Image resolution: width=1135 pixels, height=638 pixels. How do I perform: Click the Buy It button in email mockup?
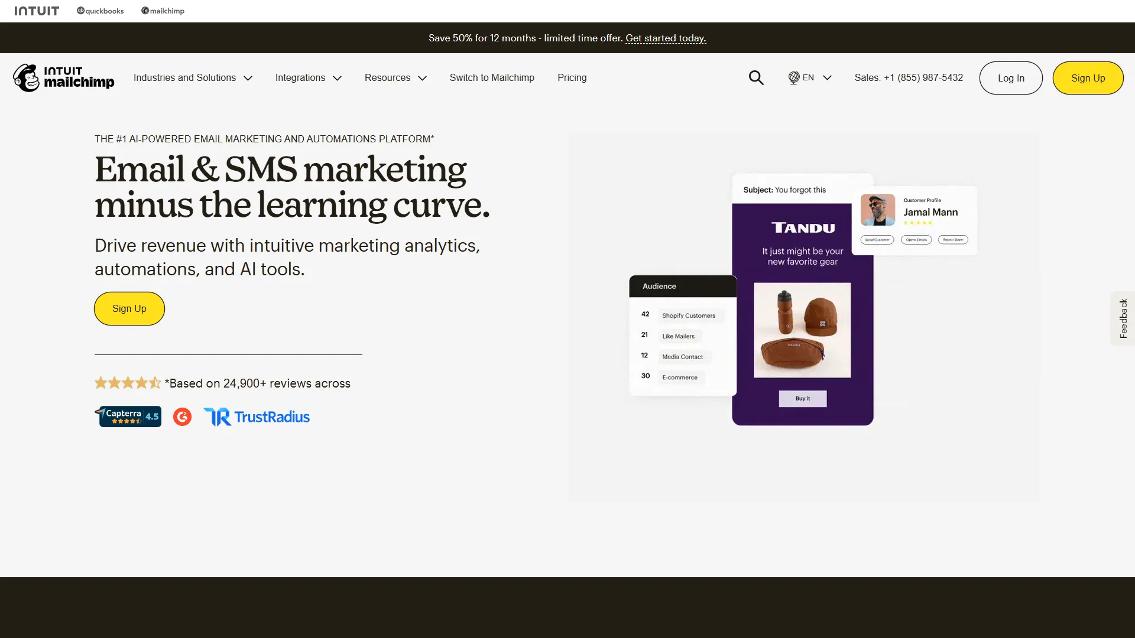(803, 398)
